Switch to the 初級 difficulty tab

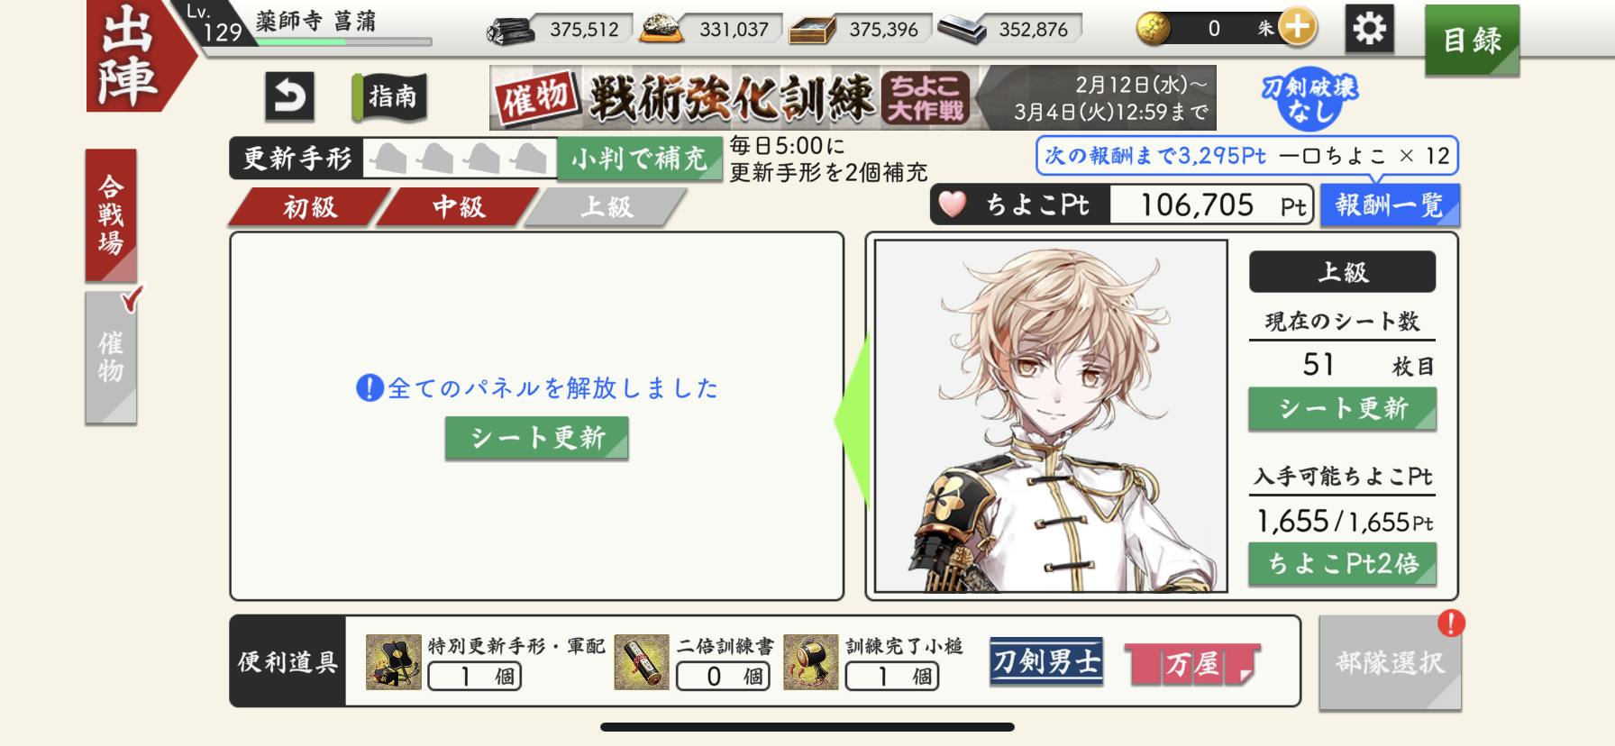[310, 207]
